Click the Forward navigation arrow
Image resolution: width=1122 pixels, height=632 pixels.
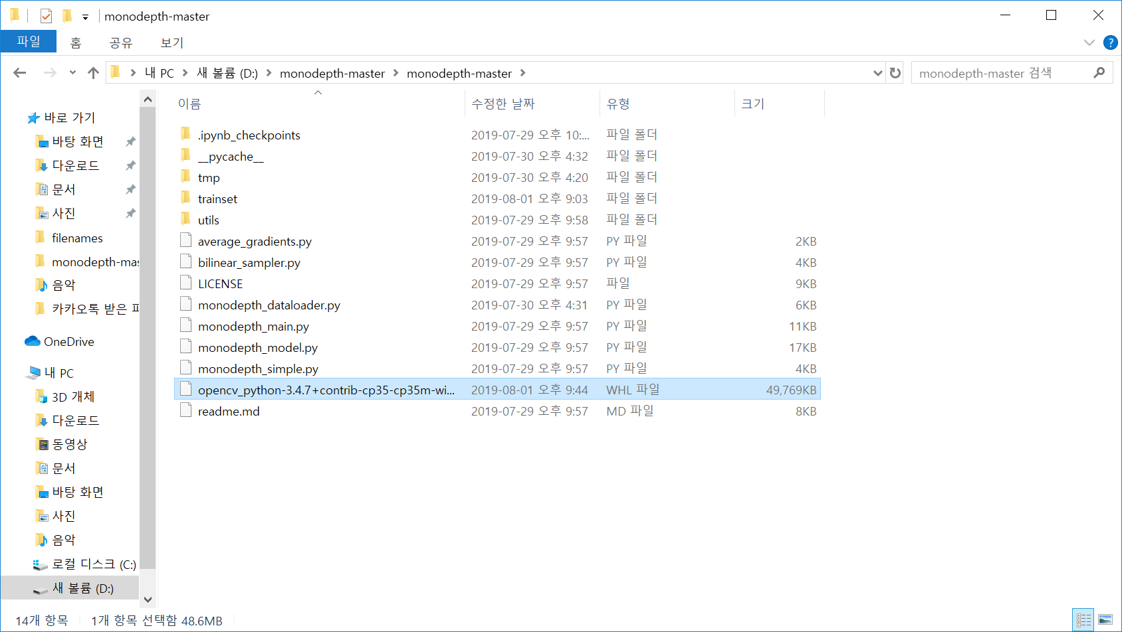tap(50, 73)
